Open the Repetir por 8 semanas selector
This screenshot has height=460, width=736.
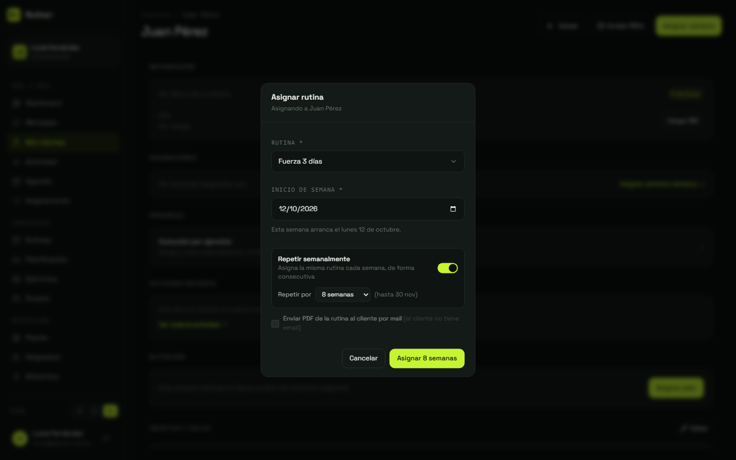pos(343,294)
